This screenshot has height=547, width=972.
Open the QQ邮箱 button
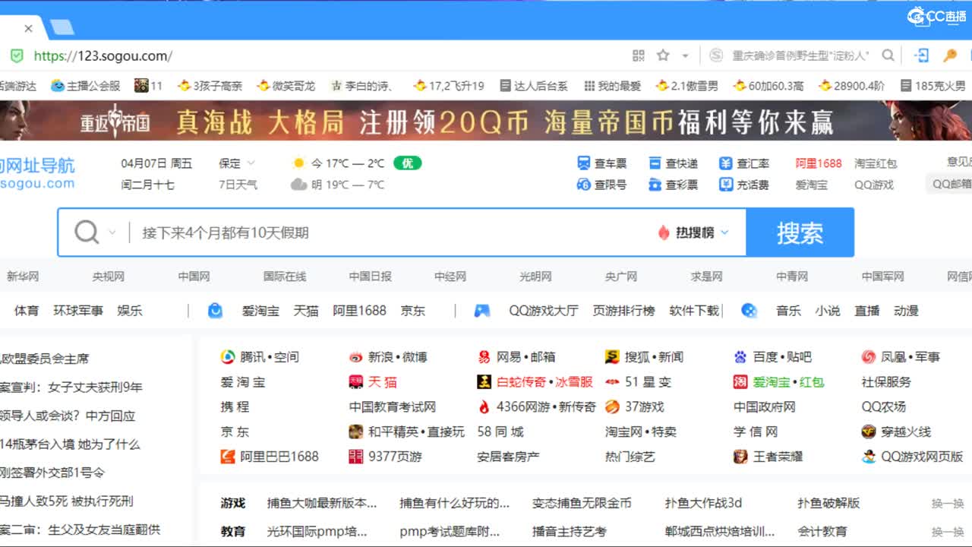[951, 184]
